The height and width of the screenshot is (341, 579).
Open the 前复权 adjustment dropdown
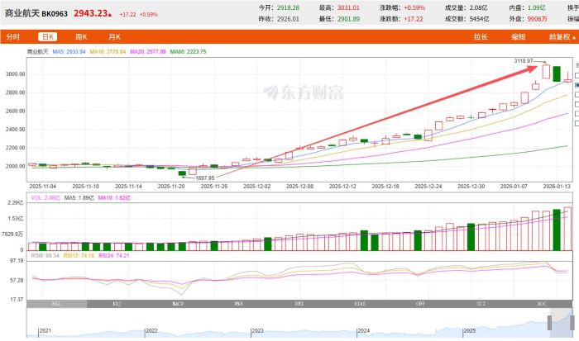point(562,37)
